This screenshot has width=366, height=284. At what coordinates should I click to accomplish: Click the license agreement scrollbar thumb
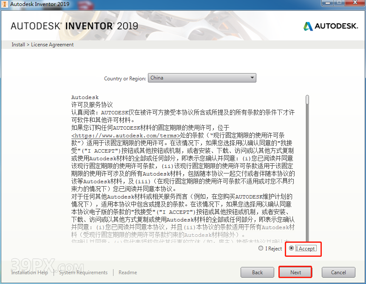[x=307, y=99]
